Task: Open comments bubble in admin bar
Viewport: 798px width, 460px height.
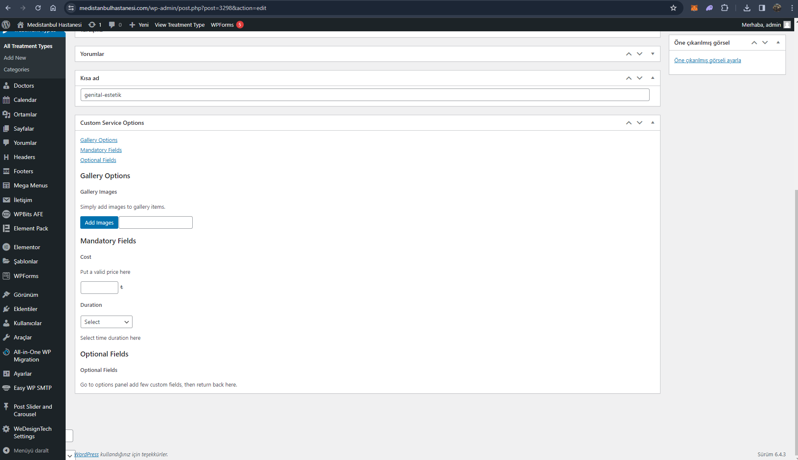Action: tap(115, 25)
